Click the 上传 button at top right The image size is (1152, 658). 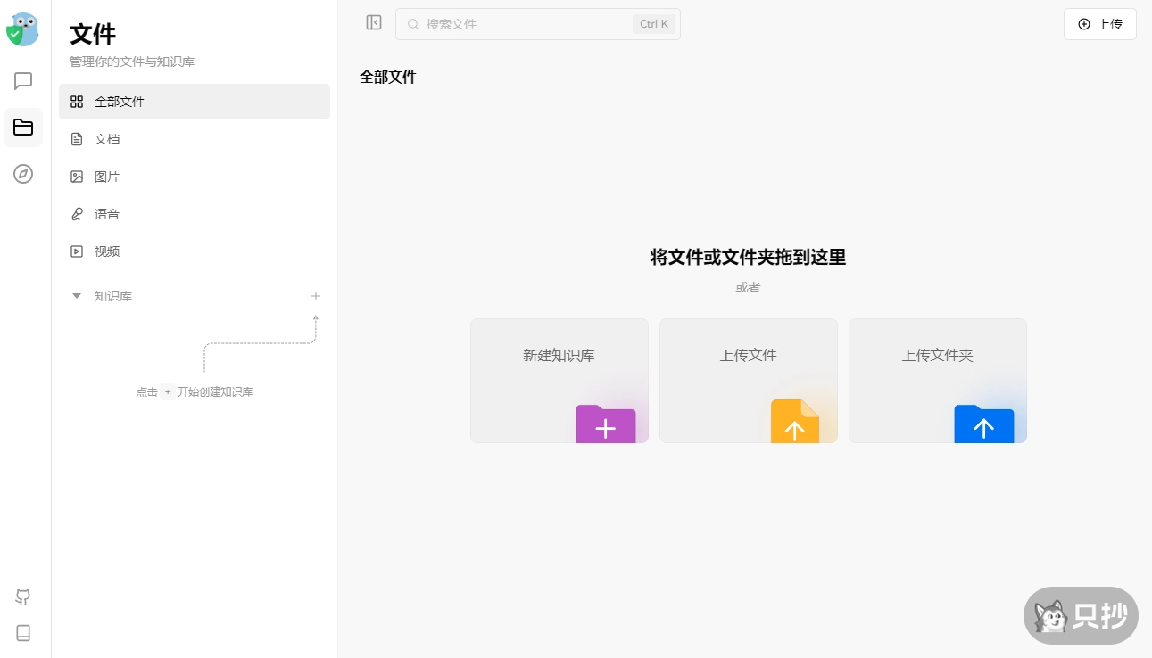[1100, 24]
